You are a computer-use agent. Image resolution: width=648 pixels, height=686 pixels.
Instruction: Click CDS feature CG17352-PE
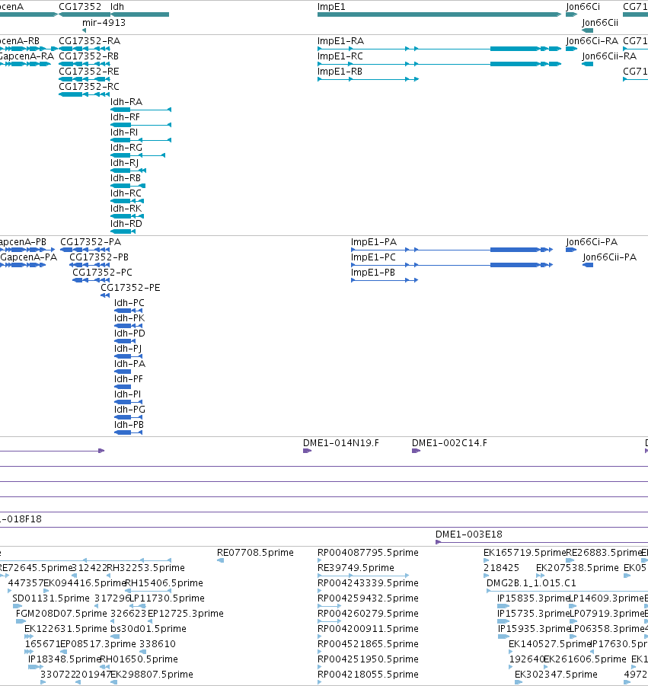[x=130, y=288]
